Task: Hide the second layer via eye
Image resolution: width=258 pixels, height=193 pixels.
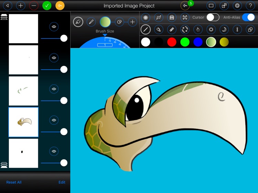Action: click(x=54, y=58)
